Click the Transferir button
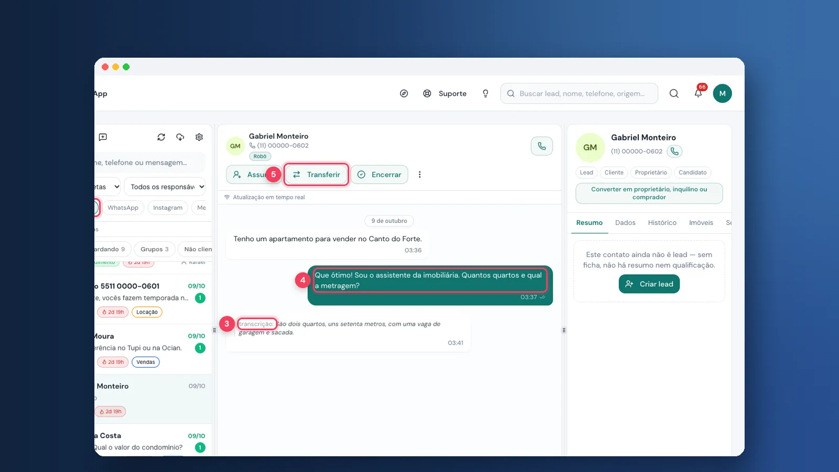 coord(316,175)
